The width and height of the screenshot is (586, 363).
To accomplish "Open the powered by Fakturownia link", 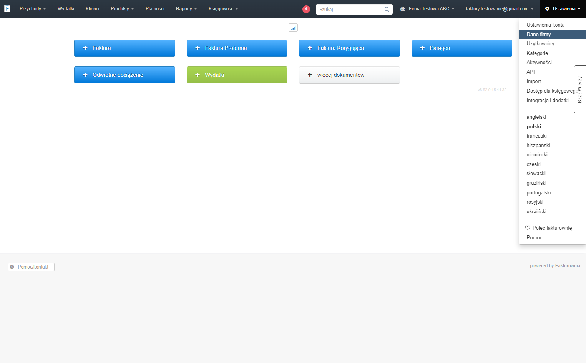I will [x=555, y=266].
